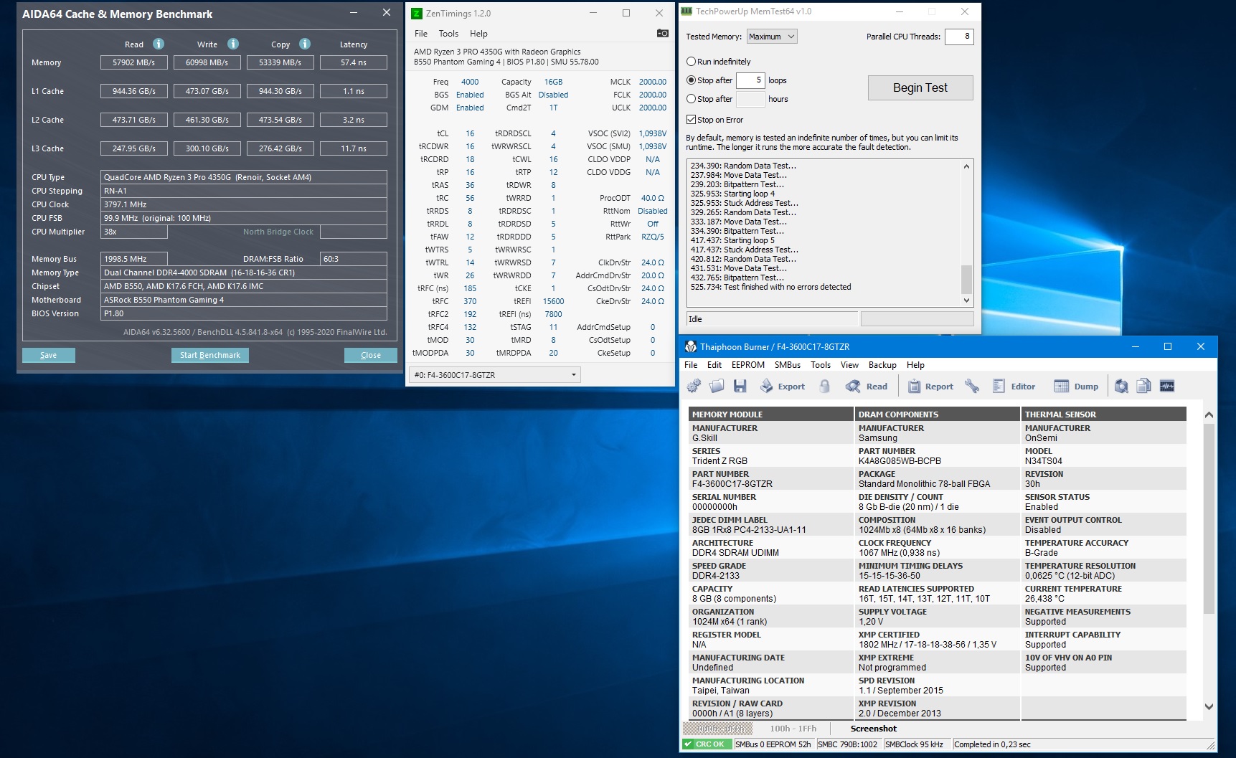Open the ZenTimings DIMM selector dropdown
The image size is (1236, 758).
point(494,375)
